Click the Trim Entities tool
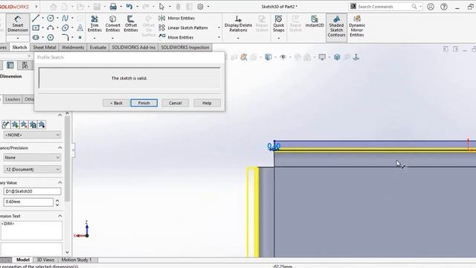This screenshot has width=476, height=268. click(94, 24)
